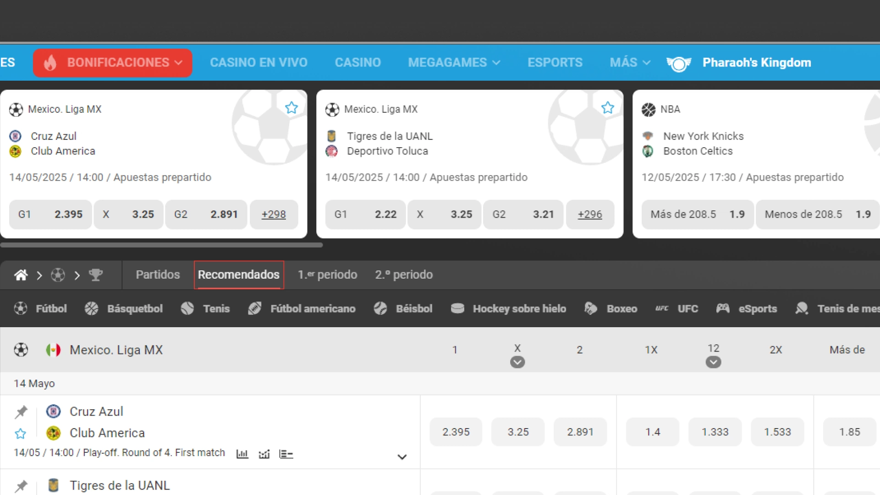Open +296 more markets link
This screenshot has width=880, height=495.
click(590, 214)
